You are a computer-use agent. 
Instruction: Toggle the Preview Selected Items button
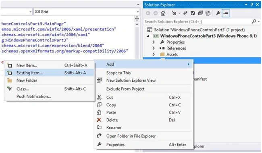pyautogui.click(x=226, y=13)
